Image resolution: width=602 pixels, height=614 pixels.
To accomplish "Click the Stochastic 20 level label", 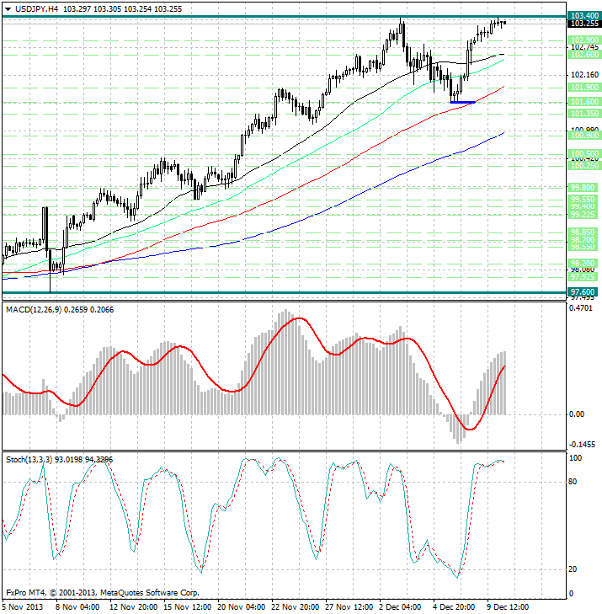I will click(573, 569).
